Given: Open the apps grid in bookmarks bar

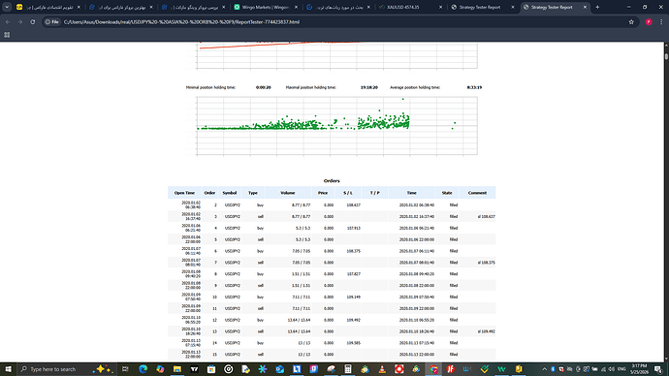Looking at the screenshot, I should pos(7,35).
